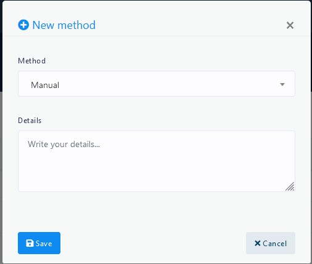Click the X icon inside Cancel button
Viewport: 312px width, 264px height.
click(257, 243)
